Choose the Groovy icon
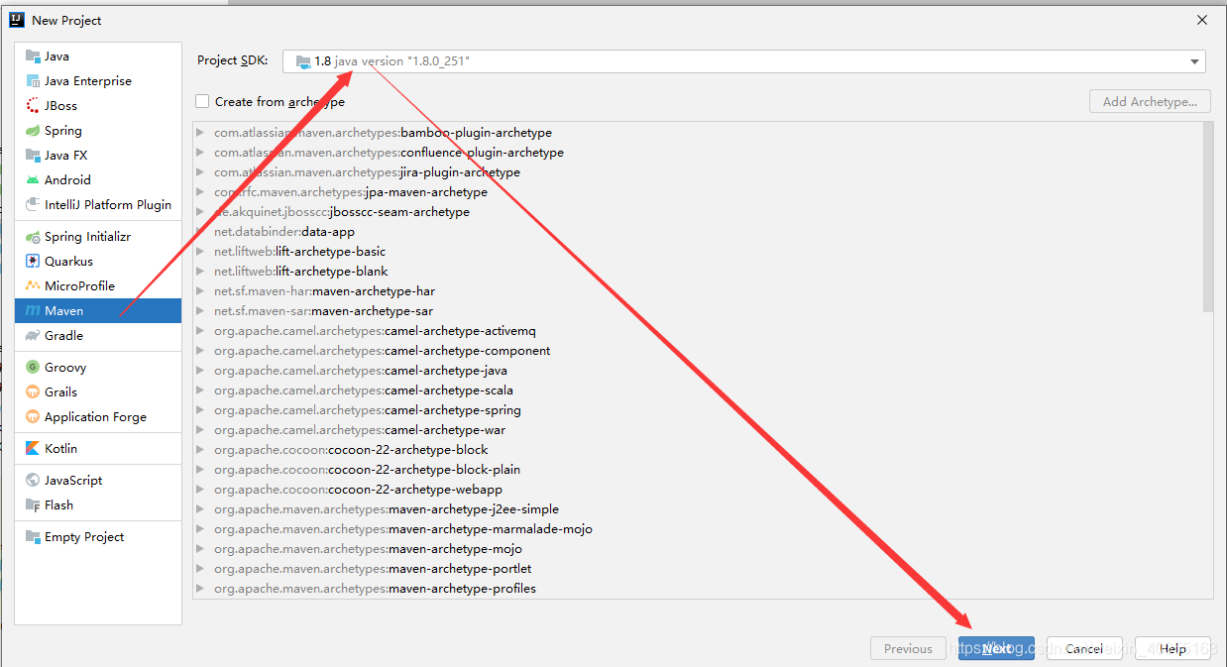Image resolution: width=1227 pixels, height=667 pixels. point(33,368)
